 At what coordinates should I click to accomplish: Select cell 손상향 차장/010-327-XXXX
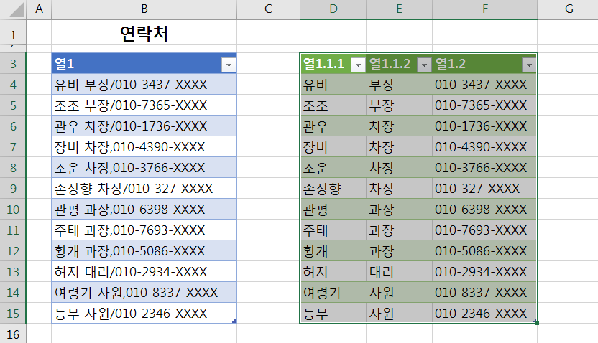click(144, 189)
